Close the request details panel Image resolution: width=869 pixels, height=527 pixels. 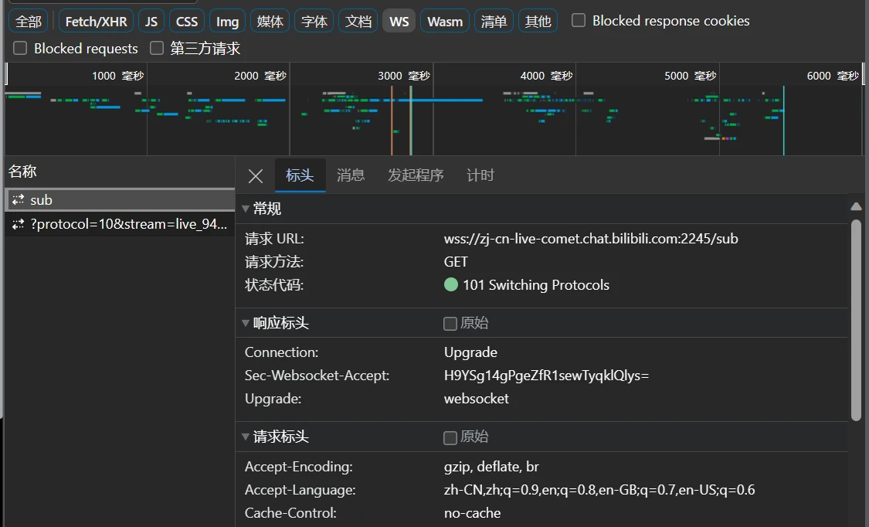[256, 176]
